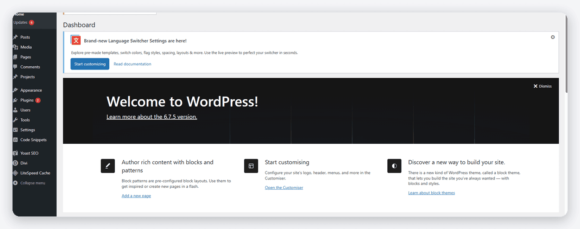The image size is (580, 229).
Task: Click the layout icon beside Start customising
Action: [x=251, y=165]
